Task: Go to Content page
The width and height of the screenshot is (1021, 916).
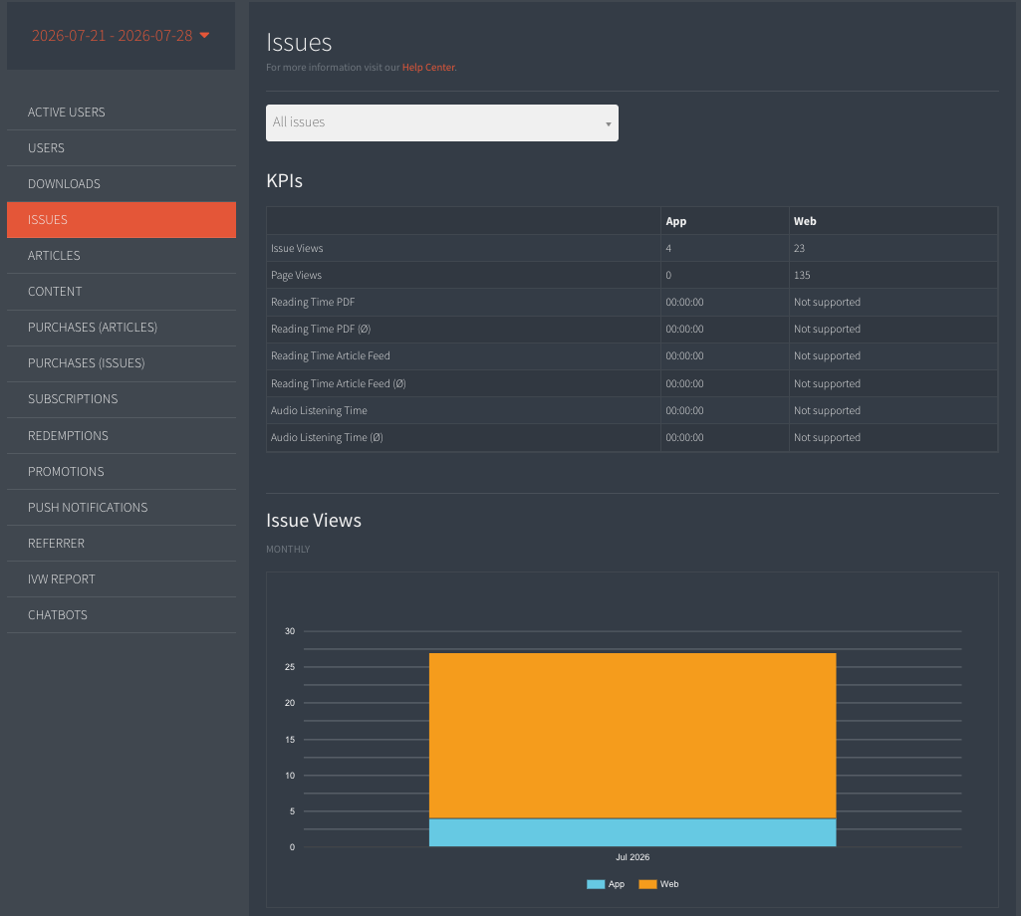Action: 122,292
